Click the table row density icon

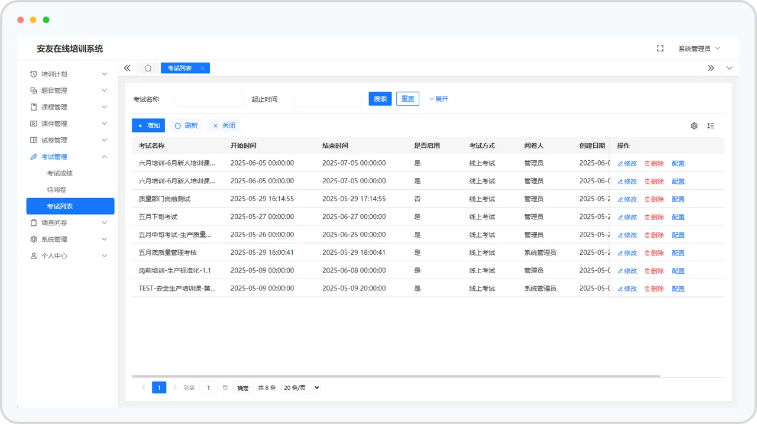click(711, 126)
